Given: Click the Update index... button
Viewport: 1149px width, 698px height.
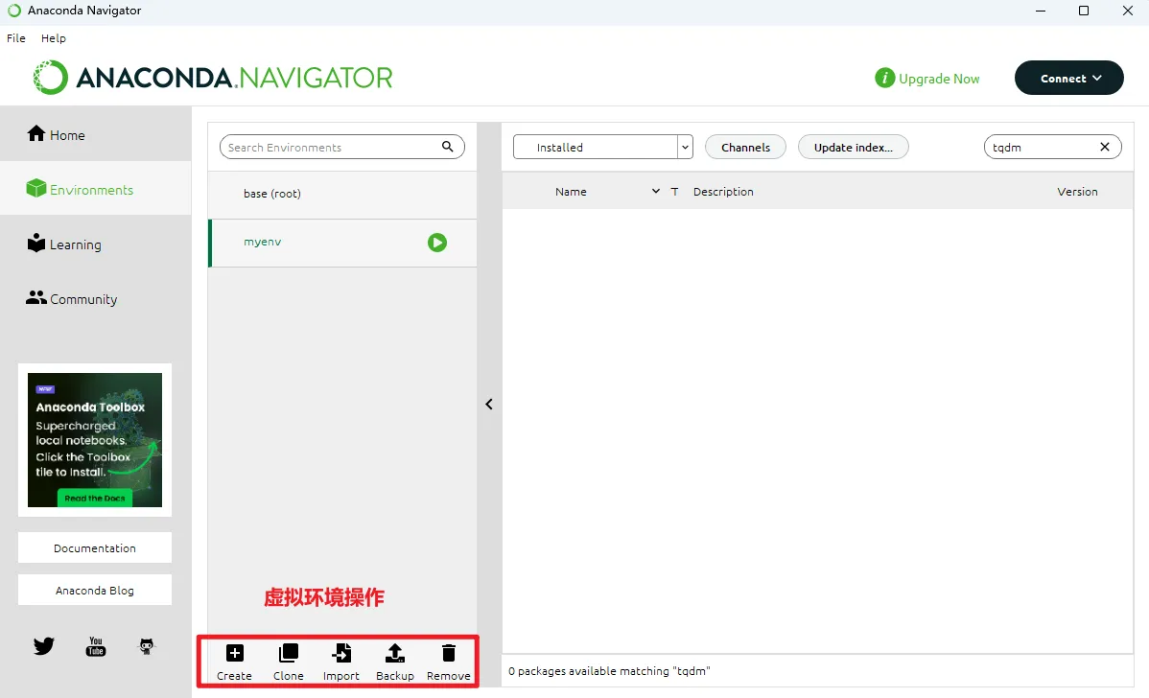Looking at the screenshot, I should point(853,147).
